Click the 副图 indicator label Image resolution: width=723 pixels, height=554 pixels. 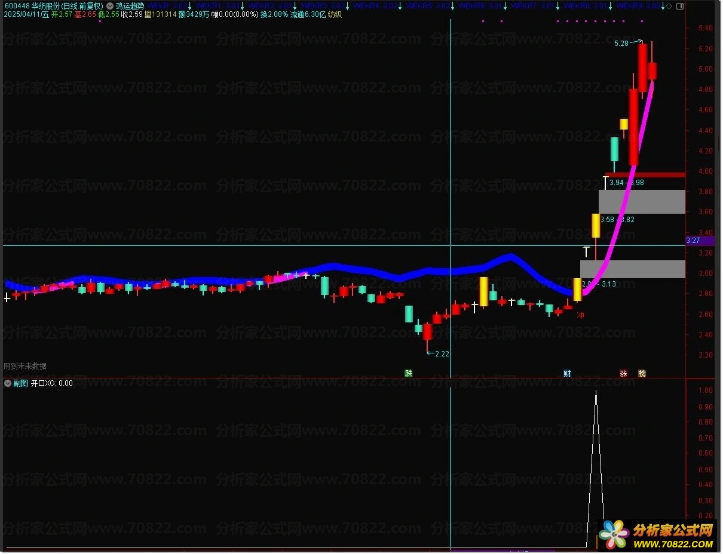click(20, 383)
